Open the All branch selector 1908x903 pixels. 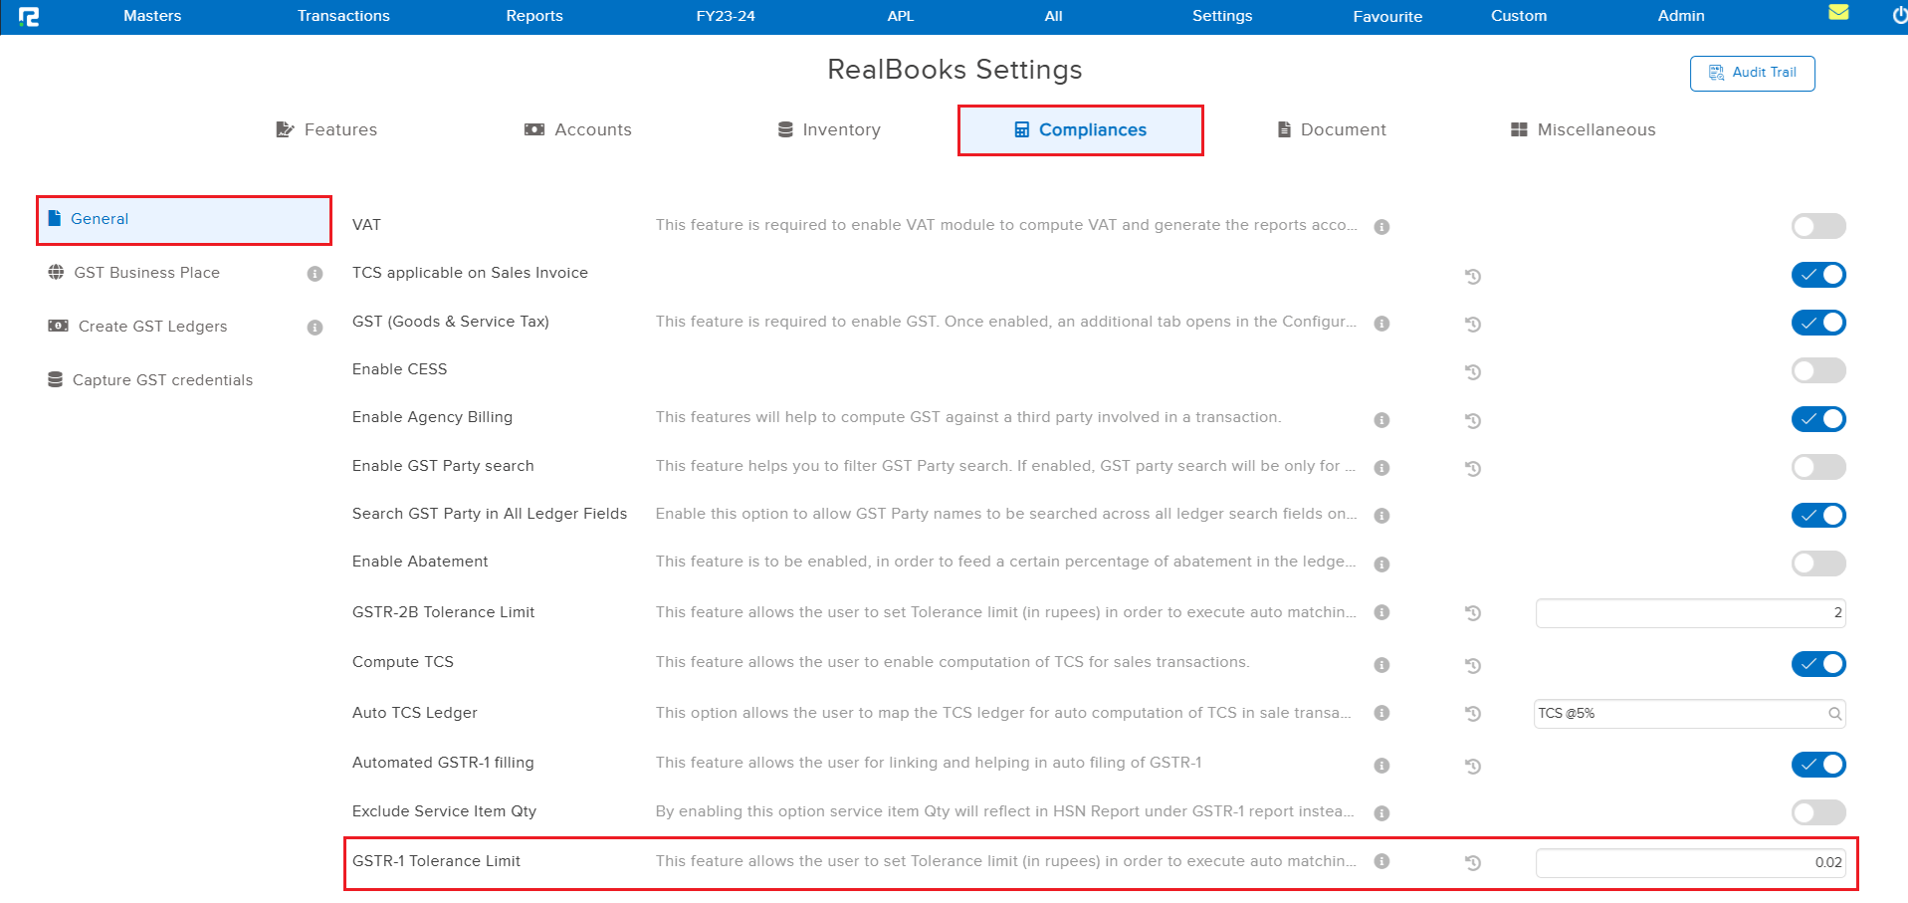pos(1054,16)
